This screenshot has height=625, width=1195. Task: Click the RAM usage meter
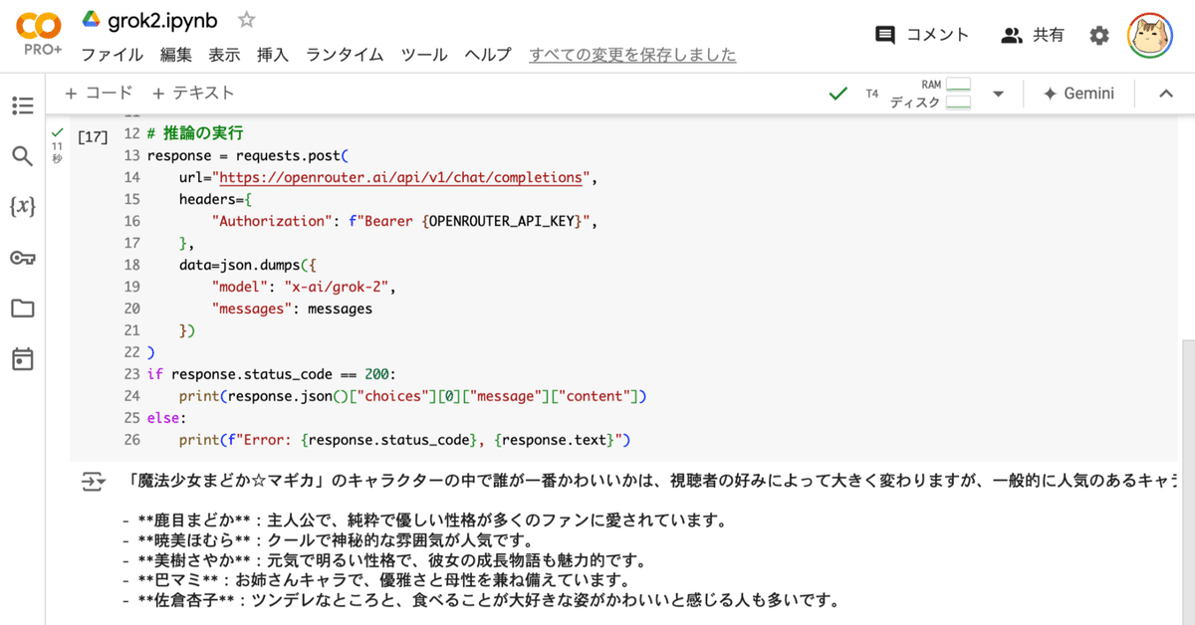tap(958, 85)
